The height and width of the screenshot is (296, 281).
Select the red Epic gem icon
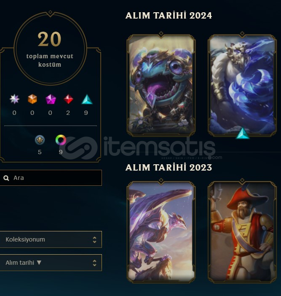[68, 99]
